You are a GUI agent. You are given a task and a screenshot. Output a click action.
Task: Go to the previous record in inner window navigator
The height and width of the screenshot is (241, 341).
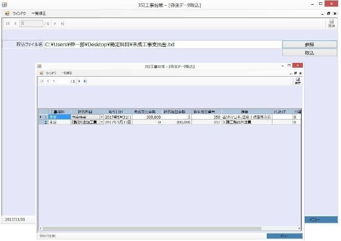tap(48, 81)
